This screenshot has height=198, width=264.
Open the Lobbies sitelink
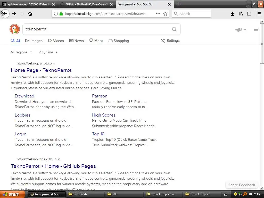pyautogui.click(x=23, y=115)
